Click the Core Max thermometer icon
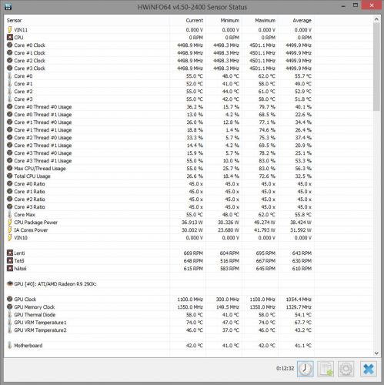 point(10,215)
